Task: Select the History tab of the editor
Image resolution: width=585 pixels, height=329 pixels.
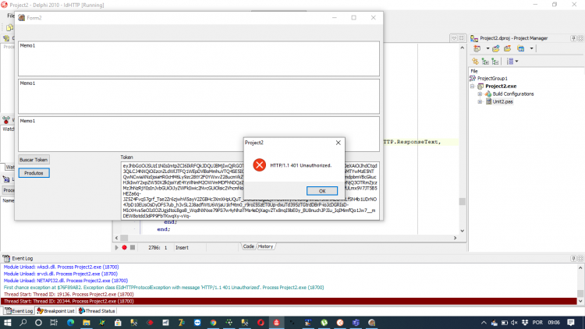Action: click(266, 246)
